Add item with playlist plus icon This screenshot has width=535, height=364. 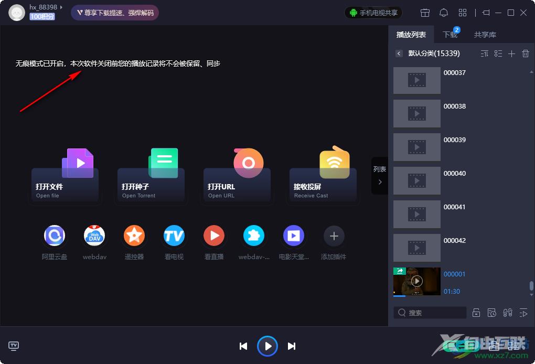pos(511,53)
